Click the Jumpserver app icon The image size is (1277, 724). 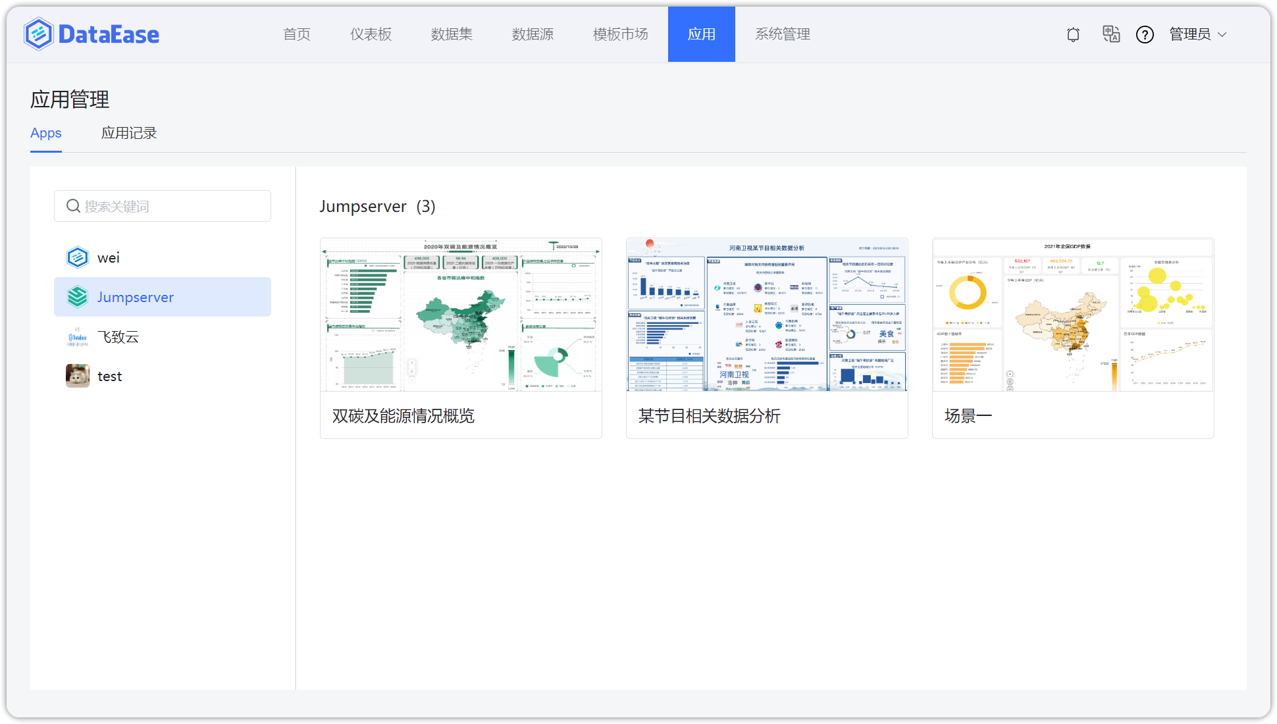coord(77,297)
